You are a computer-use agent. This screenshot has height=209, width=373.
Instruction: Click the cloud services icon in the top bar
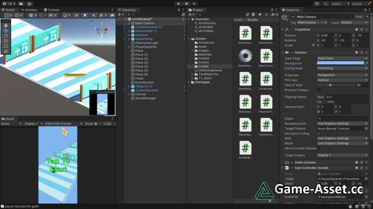click(x=21, y=3)
